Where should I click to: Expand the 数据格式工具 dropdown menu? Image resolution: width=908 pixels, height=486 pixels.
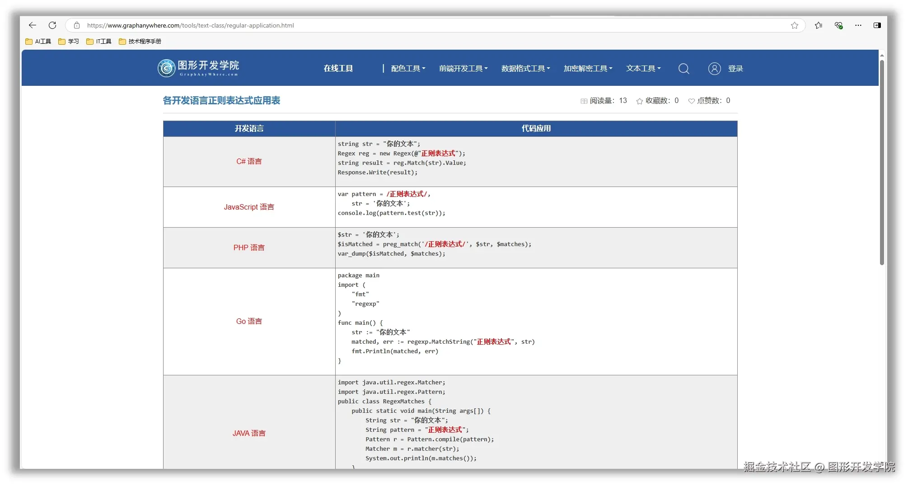(x=526, y=69)
